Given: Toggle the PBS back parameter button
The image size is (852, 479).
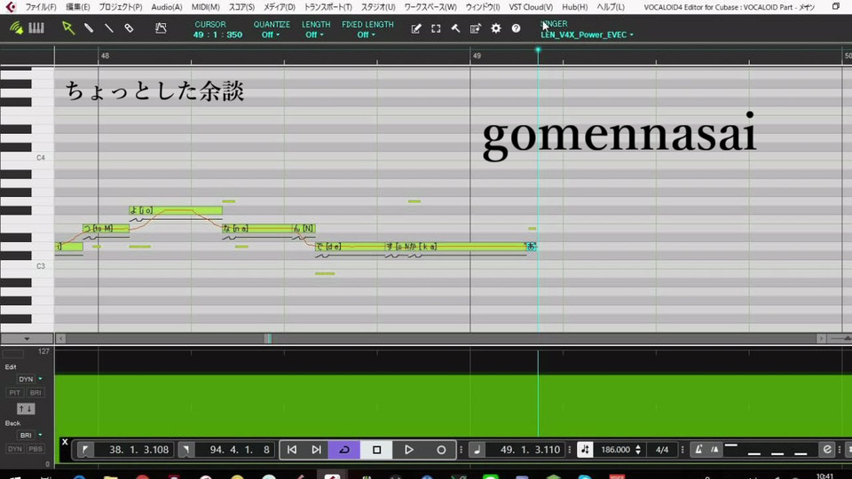Looking at the screenshot, I should [x=35, y=449].
